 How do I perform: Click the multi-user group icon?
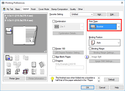tap(25, 71)
